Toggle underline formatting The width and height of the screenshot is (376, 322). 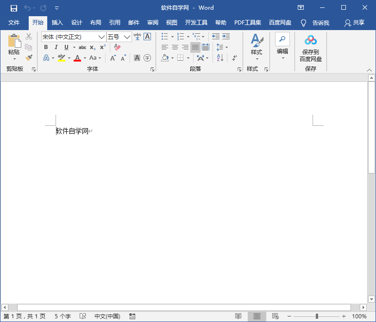65,47
